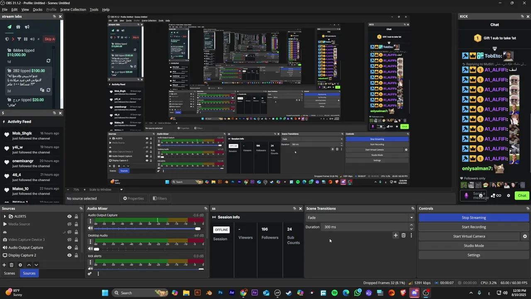The image size is (531, 299).
Task: Mute Audio Output Capture in mixer
Action: 90,228
